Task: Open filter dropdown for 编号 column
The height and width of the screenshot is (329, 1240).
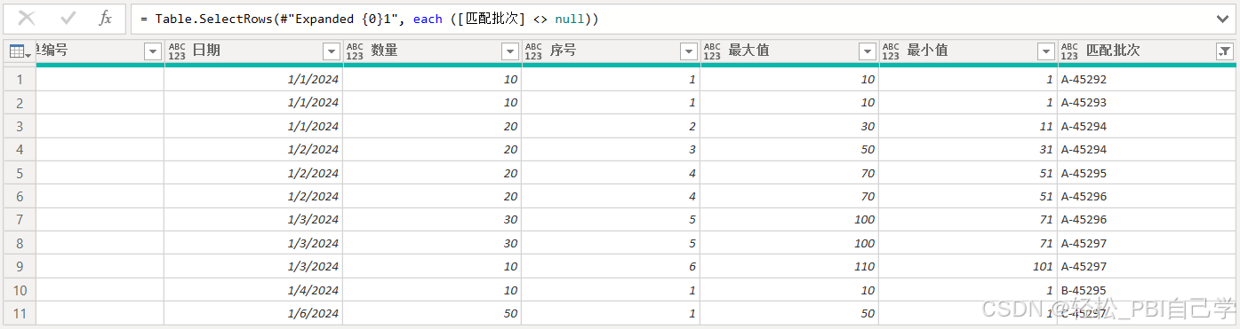Action: (152, 52)
